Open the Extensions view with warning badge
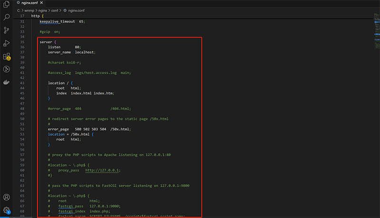Viewport: 380px width, 218px height. pos(7,57)
